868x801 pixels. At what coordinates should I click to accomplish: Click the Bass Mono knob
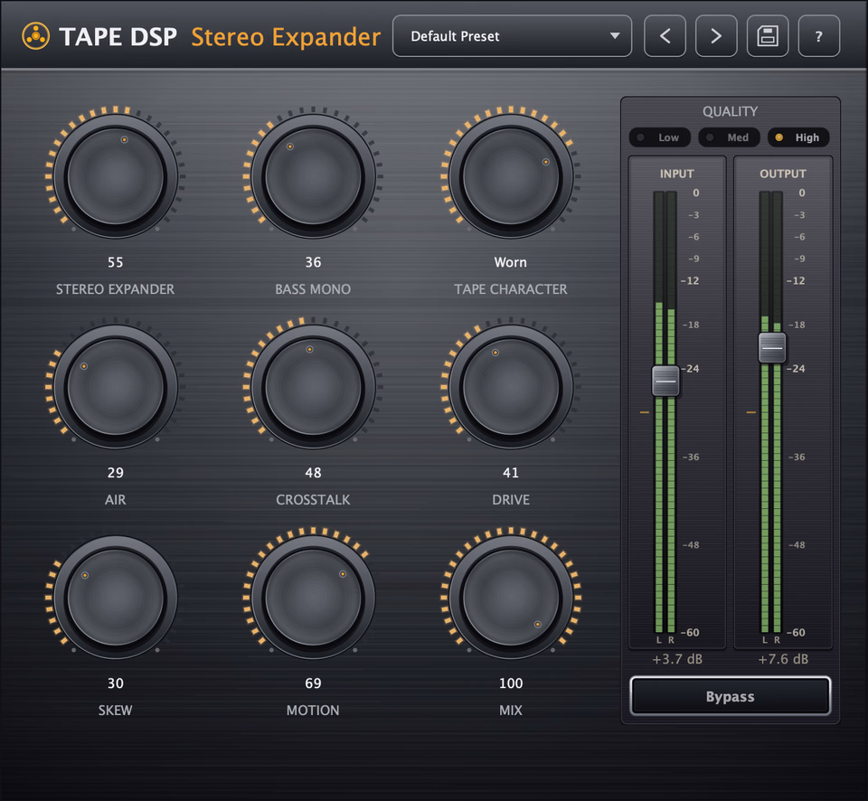tap(313, 176)
